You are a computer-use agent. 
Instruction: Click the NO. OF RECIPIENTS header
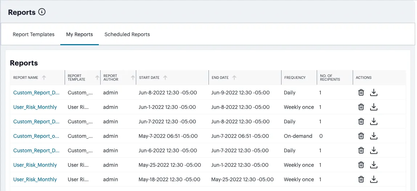click(x=330, y=78)
